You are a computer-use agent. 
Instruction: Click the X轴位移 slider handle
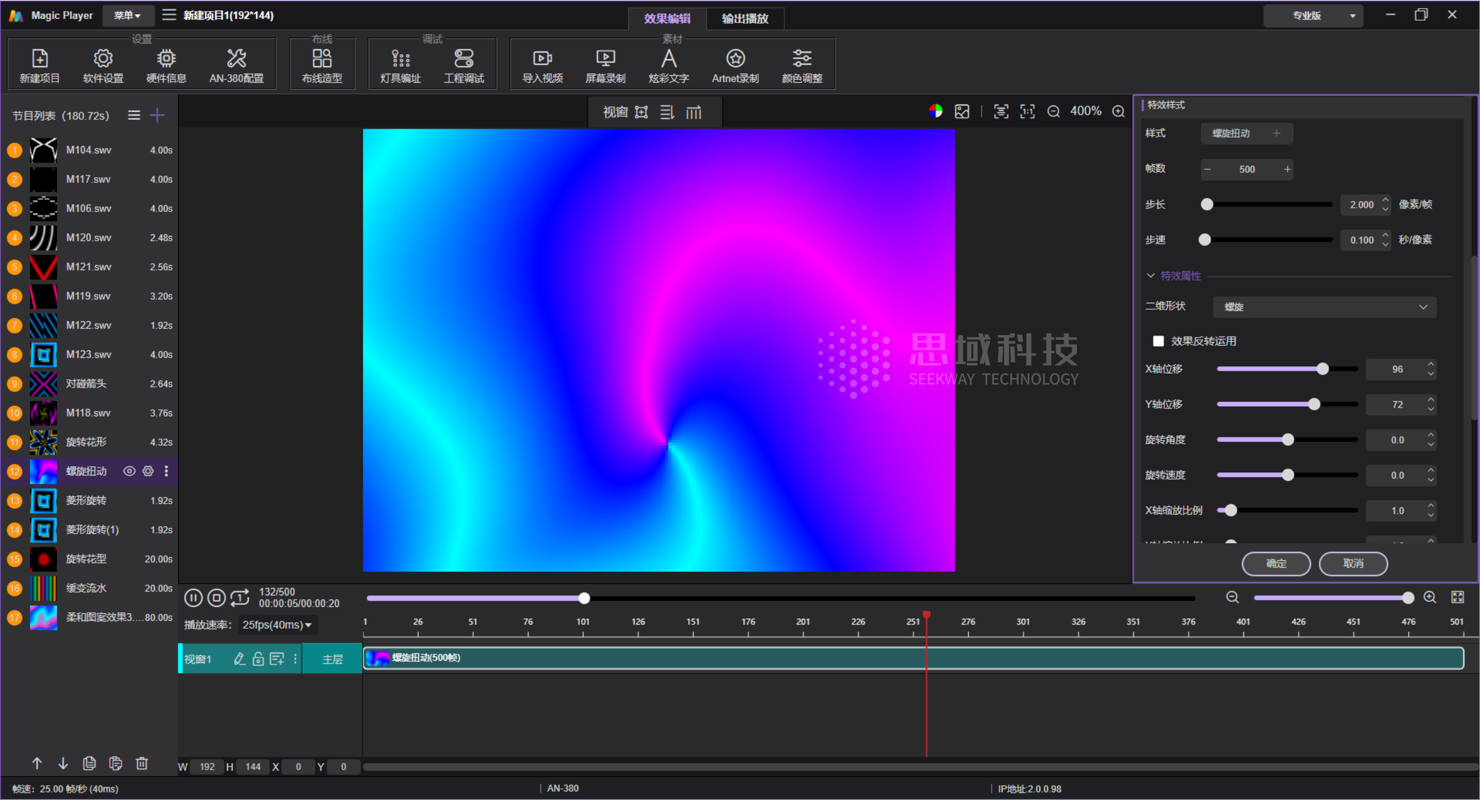click(1322, 368)
